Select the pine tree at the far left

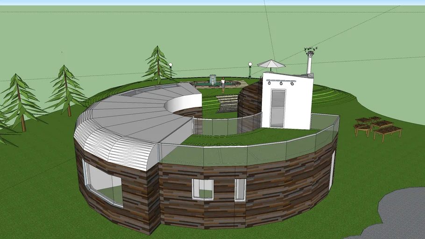point(19,100)
